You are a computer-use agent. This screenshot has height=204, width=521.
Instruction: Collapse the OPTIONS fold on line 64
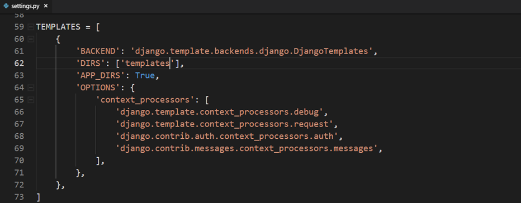tap(31, 88)
